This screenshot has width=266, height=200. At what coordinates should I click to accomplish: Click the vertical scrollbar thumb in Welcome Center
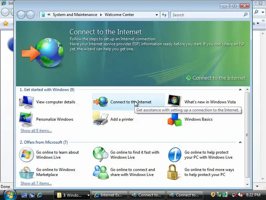pyautogui.click(x=247, y=135)
